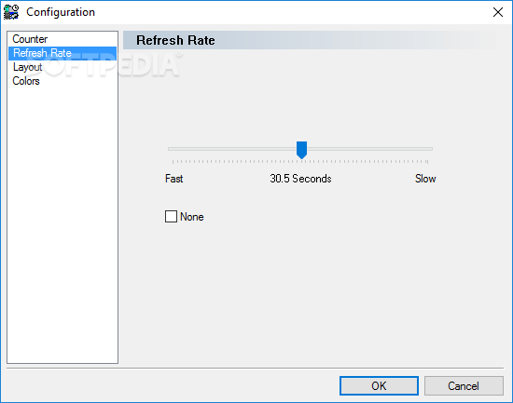Enable the None checkbox
Screen dimensions: 513x403
pos(171,217)
